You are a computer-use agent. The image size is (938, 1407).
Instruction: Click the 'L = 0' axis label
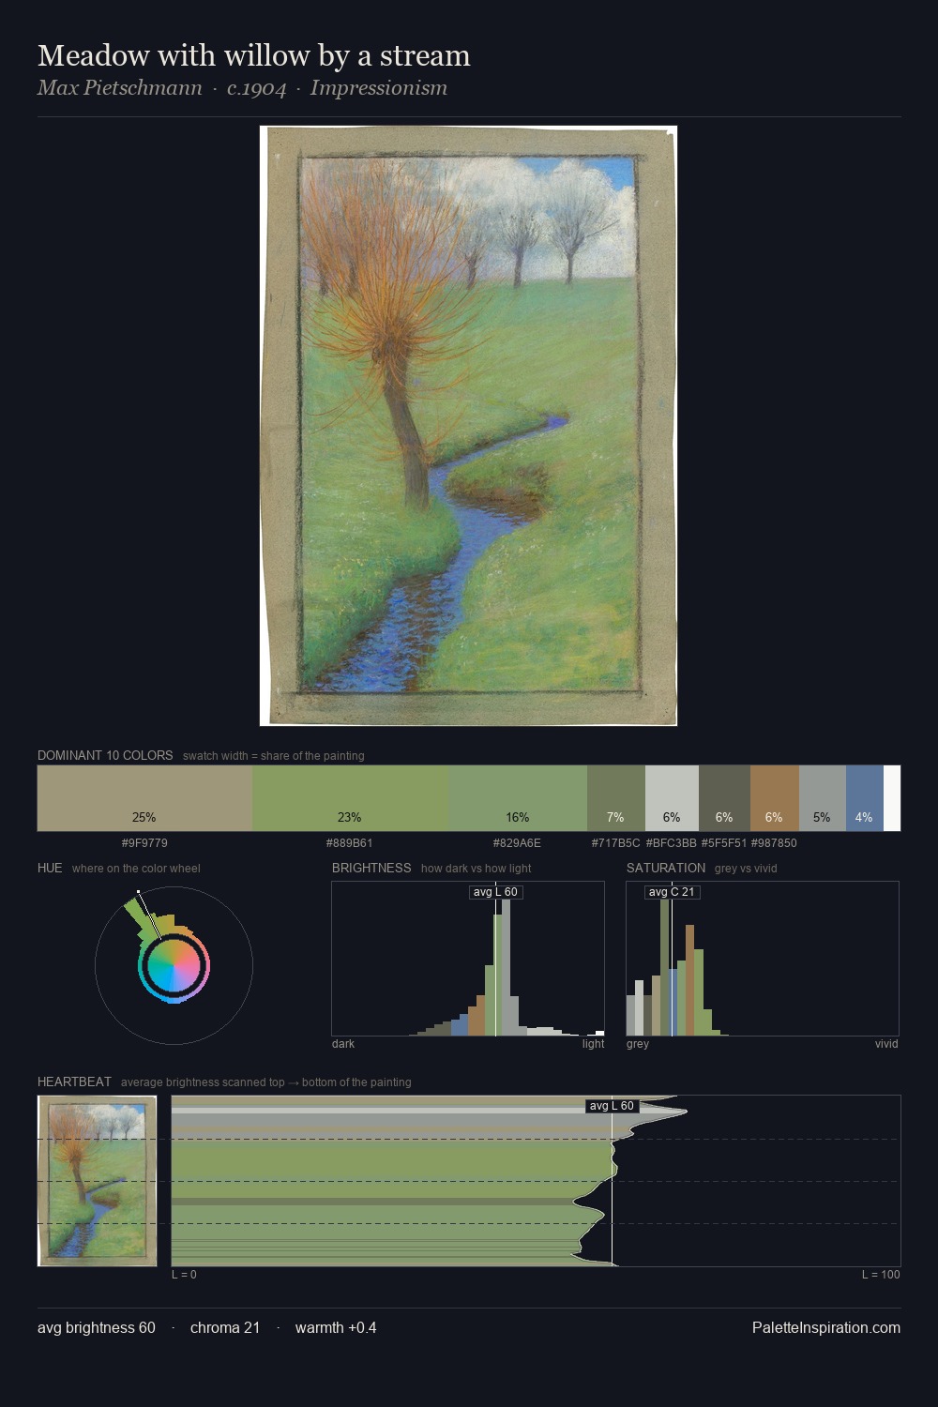pyautogui.click(x=184, y=1275)
